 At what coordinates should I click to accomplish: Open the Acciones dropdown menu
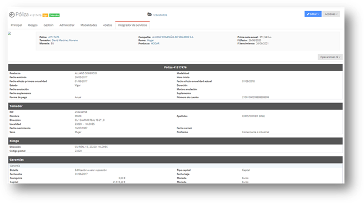[331, 14]
